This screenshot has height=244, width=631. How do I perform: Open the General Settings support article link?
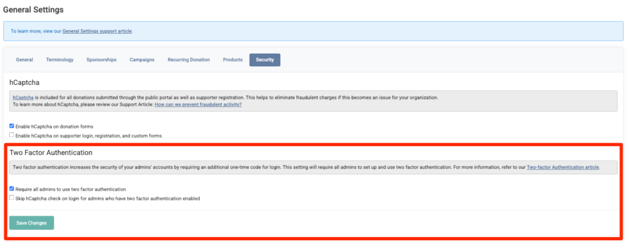tap(97, 31)
